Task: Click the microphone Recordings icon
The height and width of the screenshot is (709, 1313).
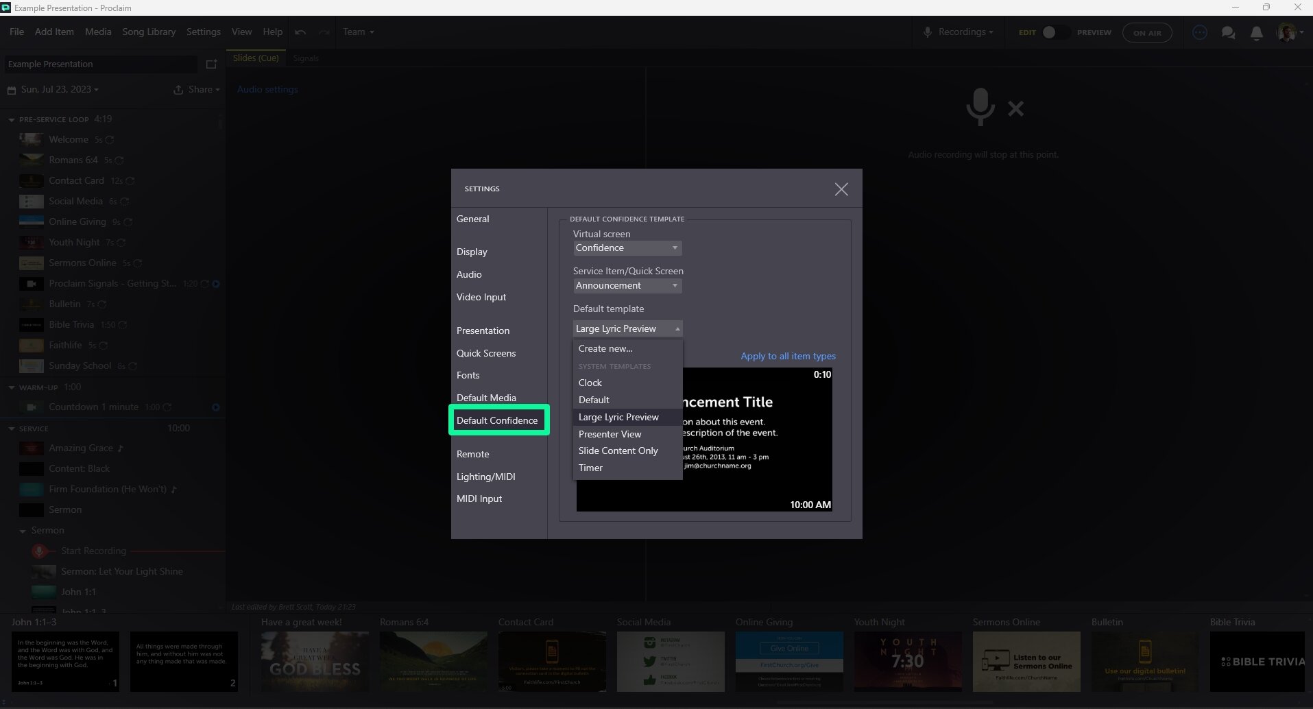Action: point(927,32)
